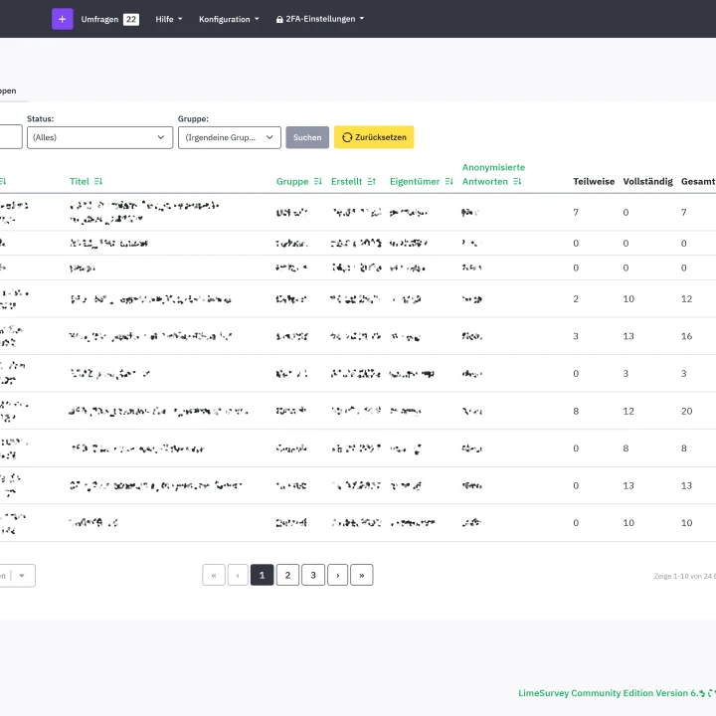The image size is (716, 716).
Task: Click the Gesamt value 20 cell
Action: [x=687, y=411]
